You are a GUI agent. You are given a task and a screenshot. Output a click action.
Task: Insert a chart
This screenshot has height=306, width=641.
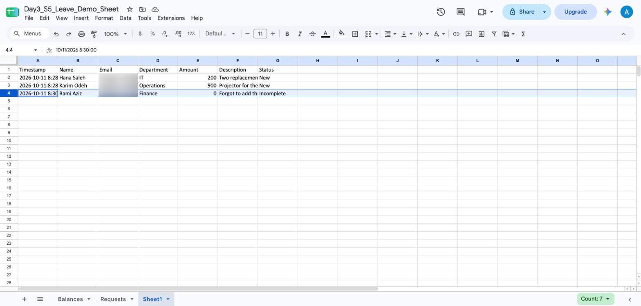click(x=482, y=34)
